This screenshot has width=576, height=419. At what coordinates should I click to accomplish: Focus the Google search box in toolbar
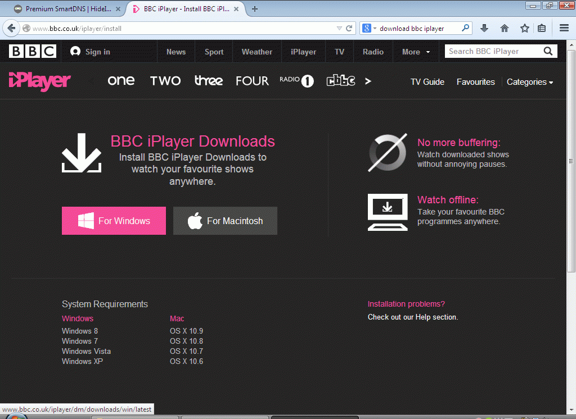tap(420, 28)
